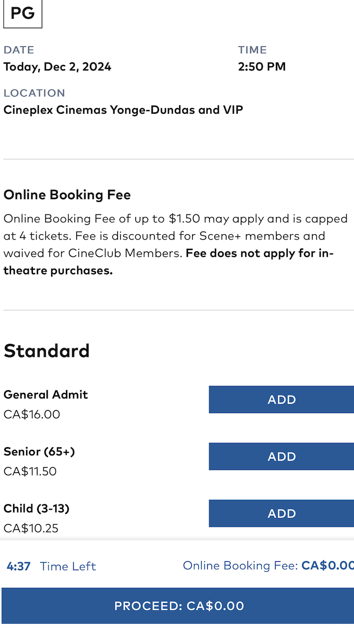Click the Online Booking Fee heading
354x628 pixels.
coord(67,195)
